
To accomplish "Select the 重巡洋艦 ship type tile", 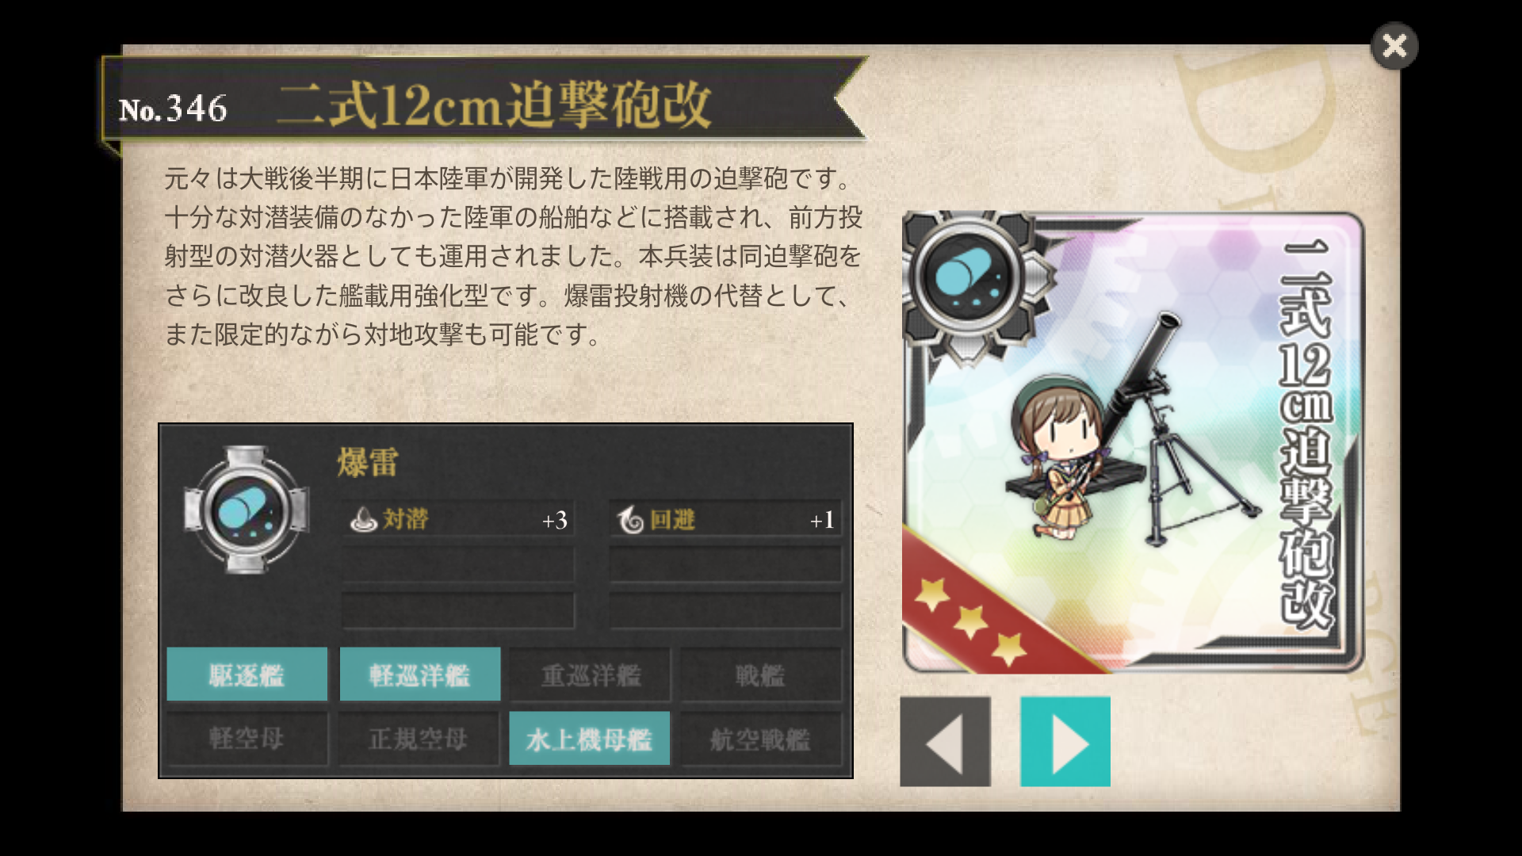I will click(591, 674).
